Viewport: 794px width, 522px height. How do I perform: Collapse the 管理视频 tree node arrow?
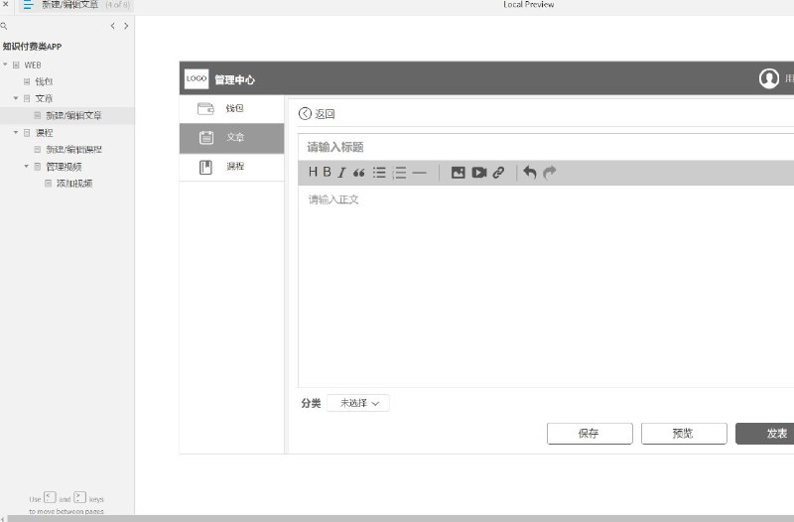click(27, 166)
